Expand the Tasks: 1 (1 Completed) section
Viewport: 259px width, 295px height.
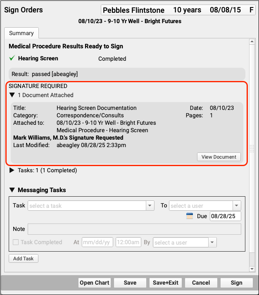coord(12,170)
